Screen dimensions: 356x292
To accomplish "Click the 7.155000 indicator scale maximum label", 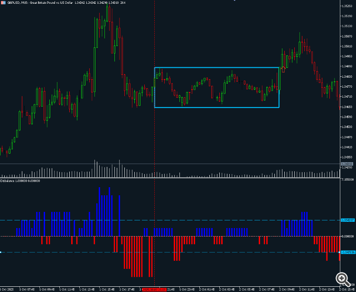I will point(347,180).
